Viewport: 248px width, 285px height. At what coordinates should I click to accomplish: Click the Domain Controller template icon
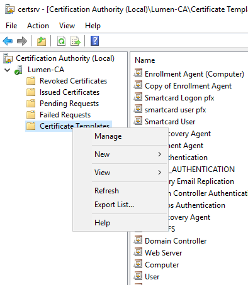tap(138, 240)
